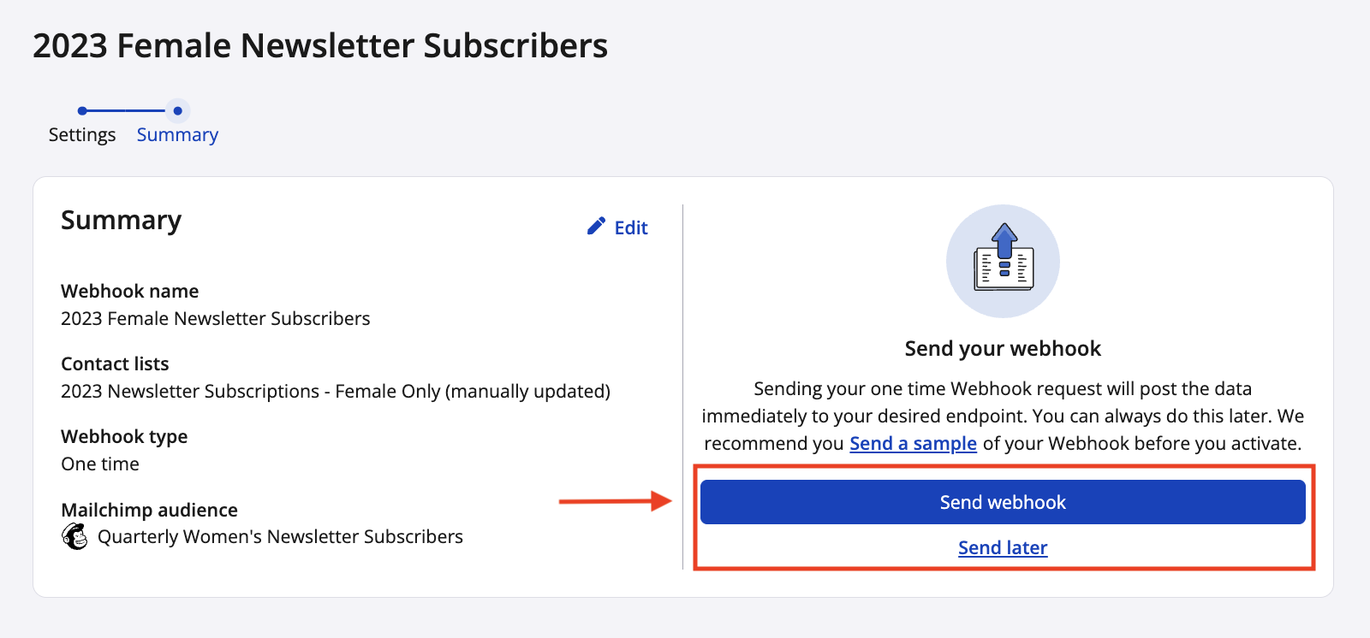Click the Edit text link
Image resolution: width=1370 pixels, height=638 pixels.
[631, 227]
